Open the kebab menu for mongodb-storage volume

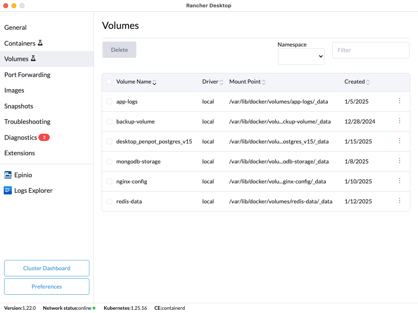tap(400, 161)
